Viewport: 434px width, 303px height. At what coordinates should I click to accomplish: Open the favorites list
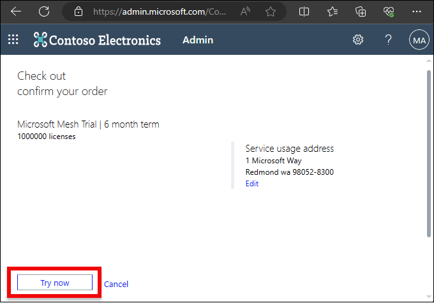coord(333,11)
